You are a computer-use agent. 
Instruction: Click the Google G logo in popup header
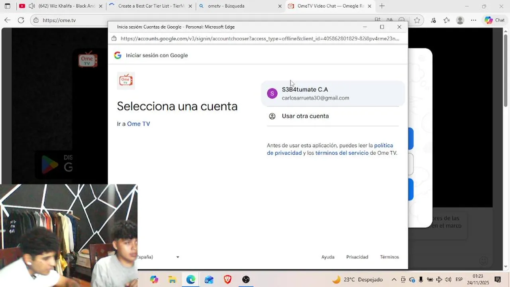(x=118, y=55)
